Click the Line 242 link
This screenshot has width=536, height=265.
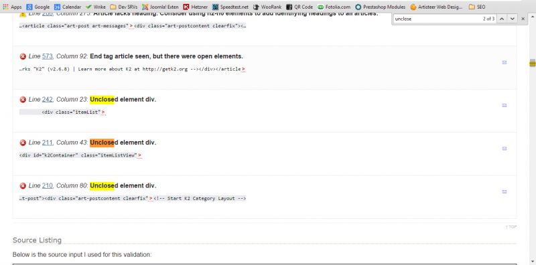[47, 99]
